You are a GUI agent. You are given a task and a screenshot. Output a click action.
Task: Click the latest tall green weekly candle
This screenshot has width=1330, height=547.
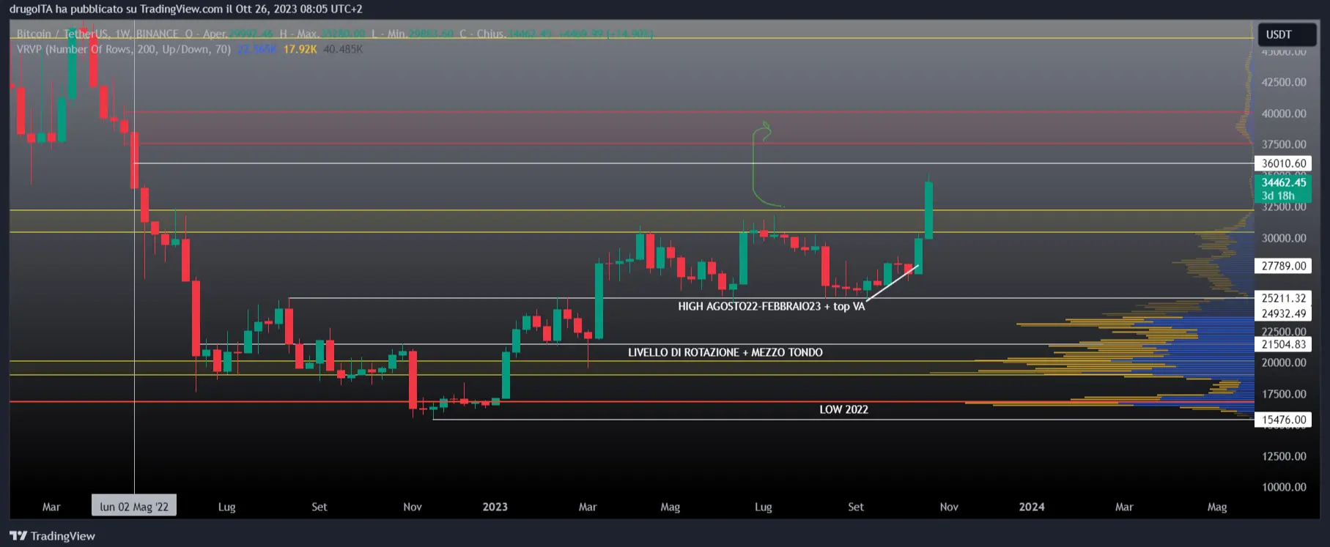click(x=928, y=210)
